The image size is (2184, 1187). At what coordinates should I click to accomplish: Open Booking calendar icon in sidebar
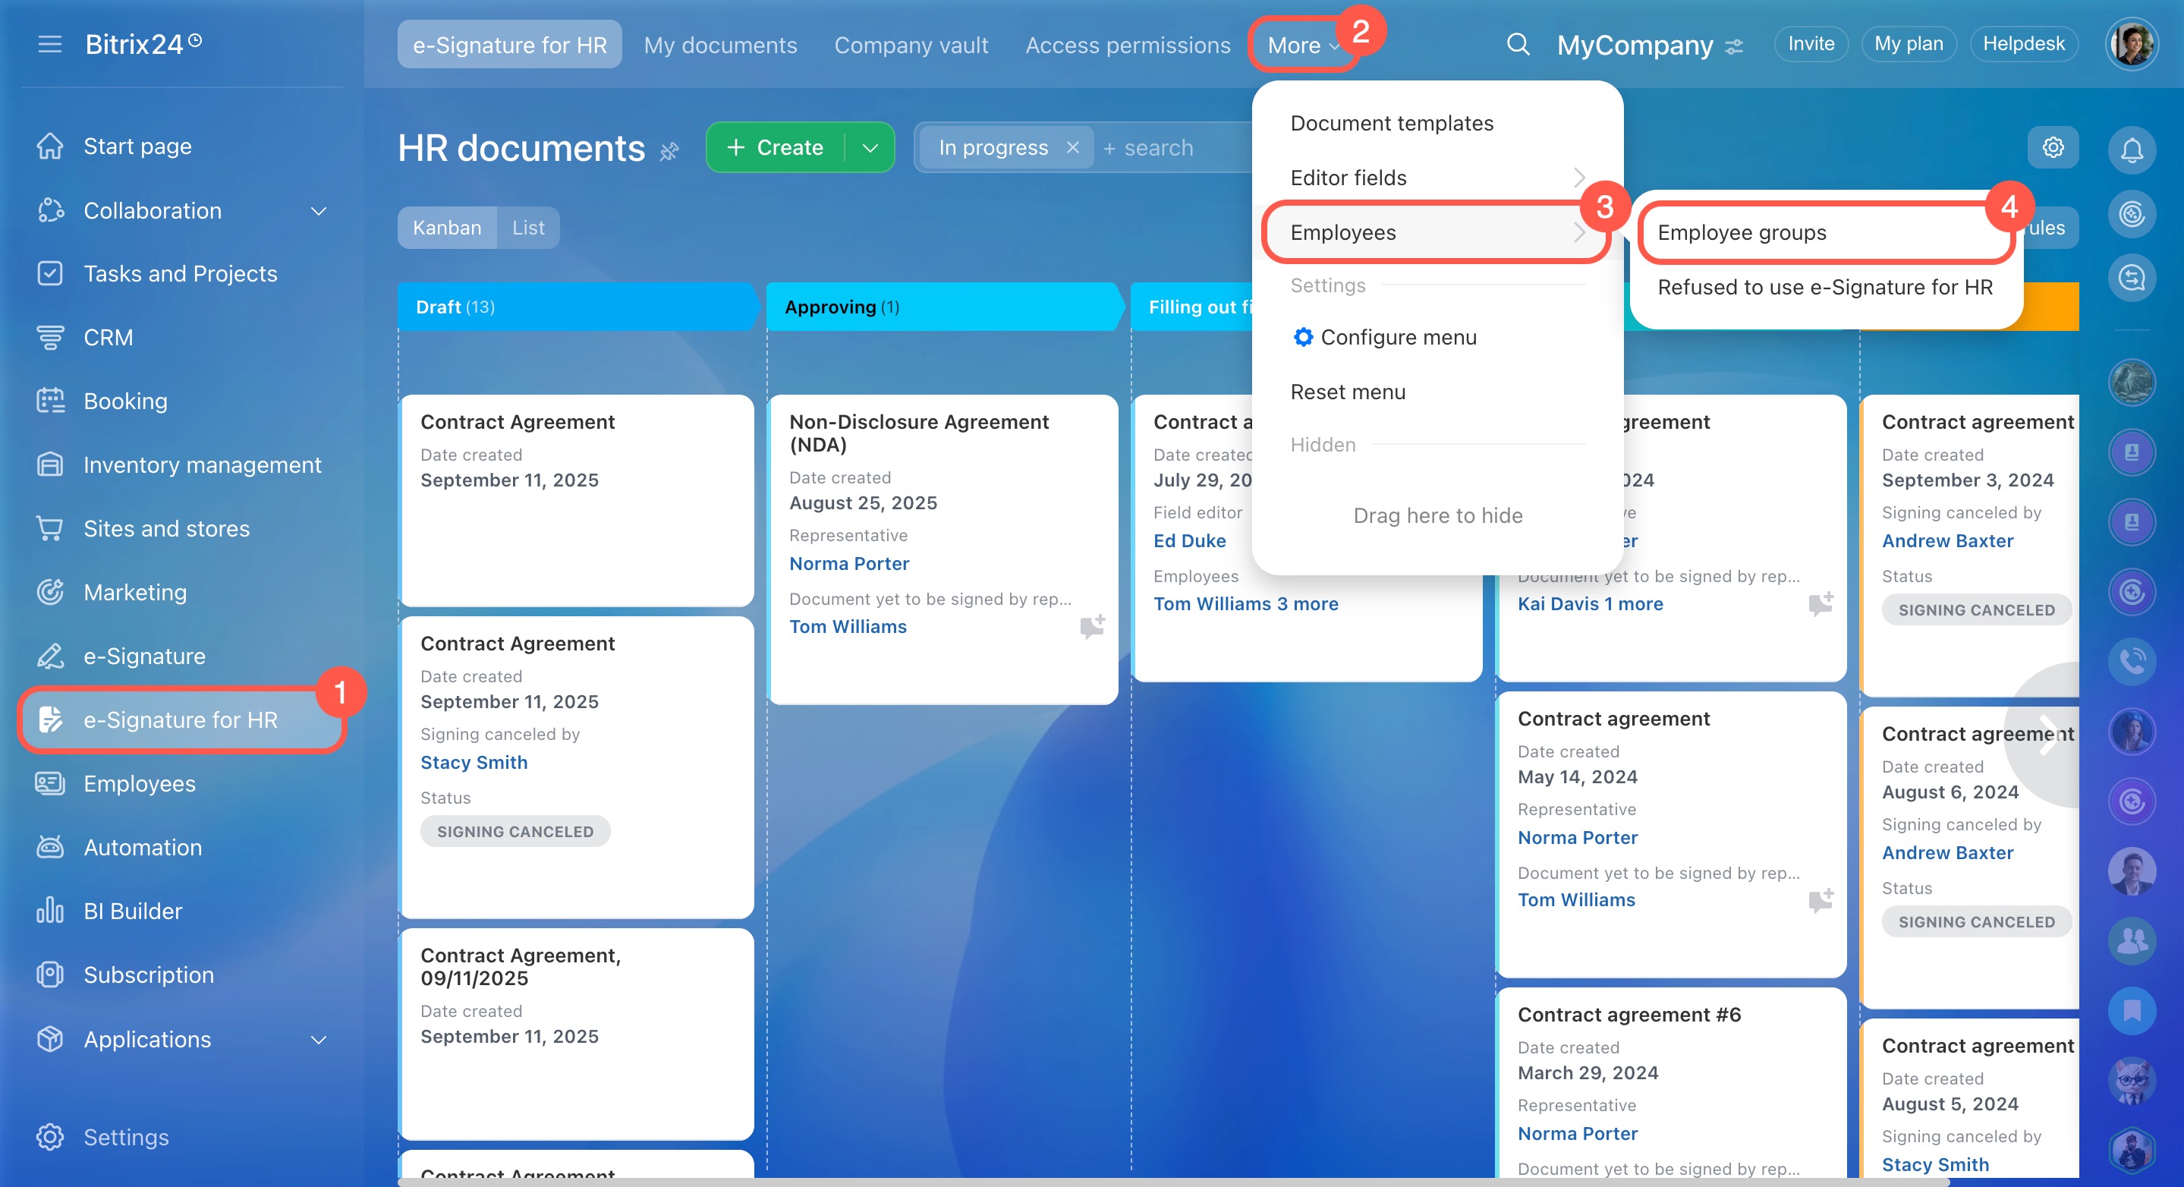pos(50,400)
